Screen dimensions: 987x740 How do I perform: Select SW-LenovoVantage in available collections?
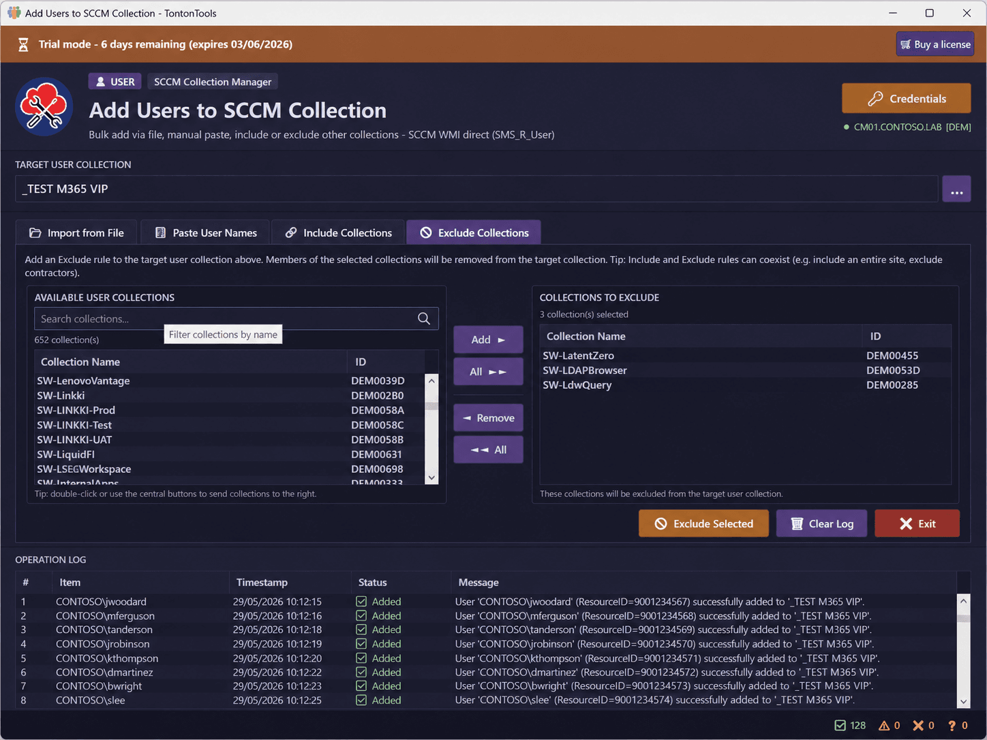tap(230, 381)
